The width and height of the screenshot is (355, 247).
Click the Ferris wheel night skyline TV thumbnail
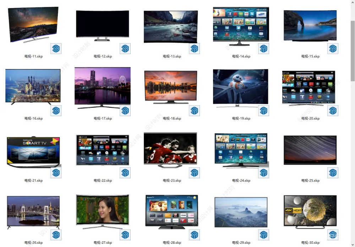tap(102, 87)
